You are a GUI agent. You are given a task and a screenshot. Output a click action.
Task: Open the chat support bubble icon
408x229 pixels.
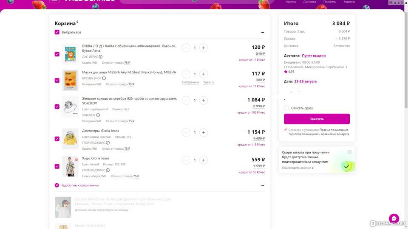[x=394, y=219]
